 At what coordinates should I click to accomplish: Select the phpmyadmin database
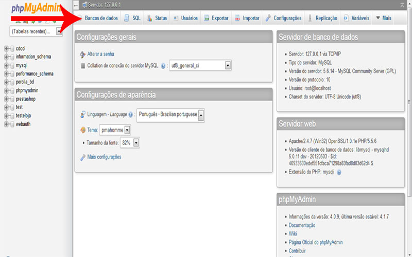click(x=27, y=90)
